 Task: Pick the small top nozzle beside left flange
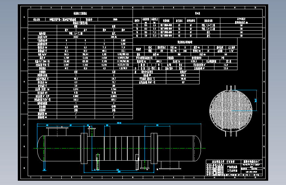click(x=92, y=132)
